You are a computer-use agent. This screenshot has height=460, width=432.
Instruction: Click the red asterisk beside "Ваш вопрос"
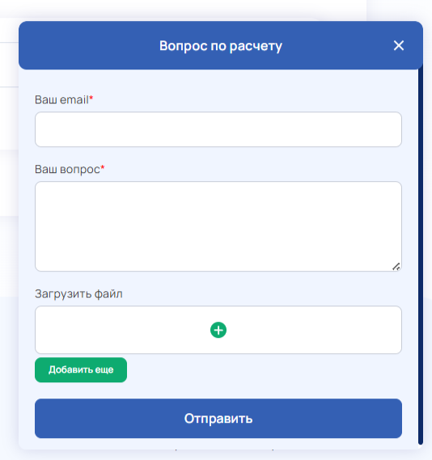click(x=103, y=167)
